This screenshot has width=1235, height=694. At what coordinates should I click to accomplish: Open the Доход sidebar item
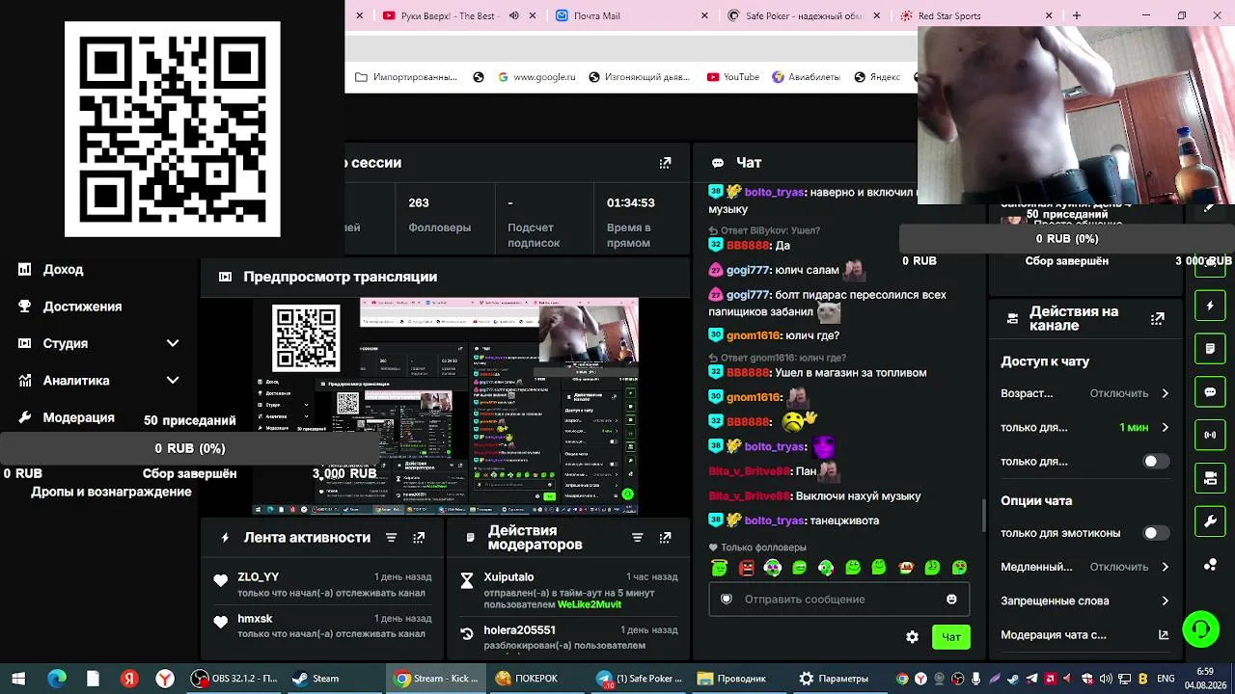click(x=63, y=270)
